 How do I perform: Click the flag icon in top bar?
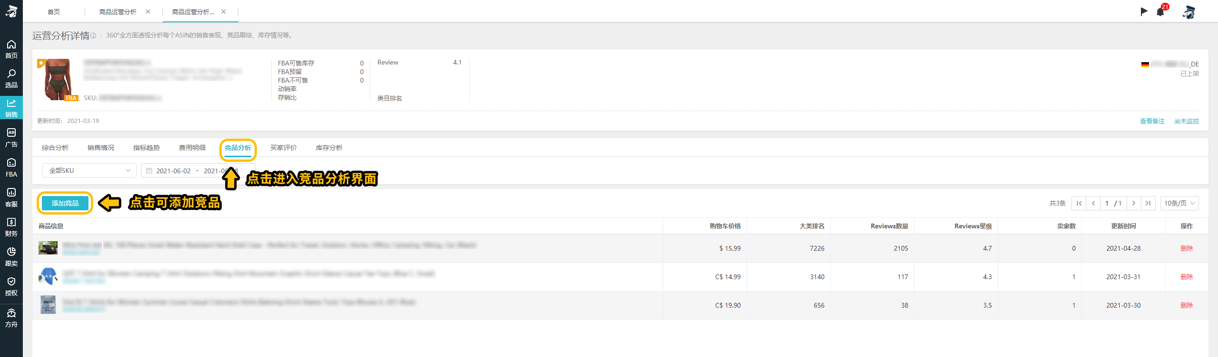pyautogui.click(x=1144, y=12)
